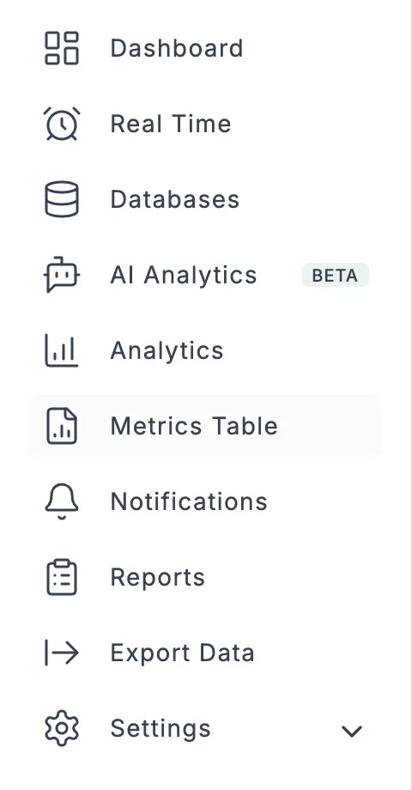Open the Reports label
Image resolution: width=412 pixels, height=790 pixels.
(158, 578)
